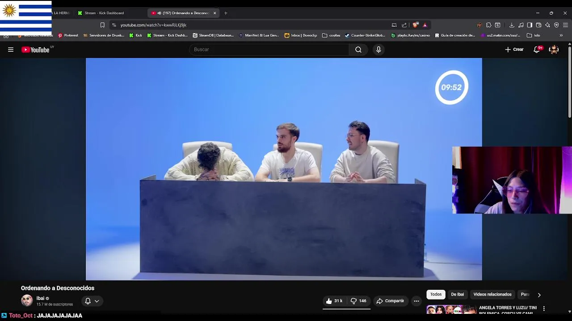Open Ibai channel avatar
The height and width of the screenshot is (321, 572).
coord(27,300)
